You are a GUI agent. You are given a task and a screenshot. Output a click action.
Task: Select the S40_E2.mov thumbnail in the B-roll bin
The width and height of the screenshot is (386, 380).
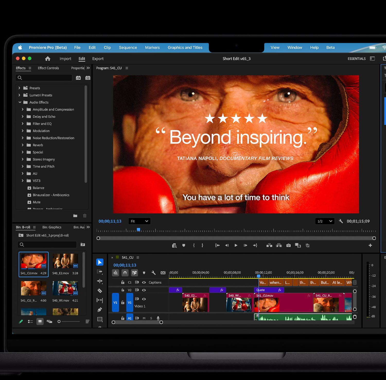tap(65, 261)
